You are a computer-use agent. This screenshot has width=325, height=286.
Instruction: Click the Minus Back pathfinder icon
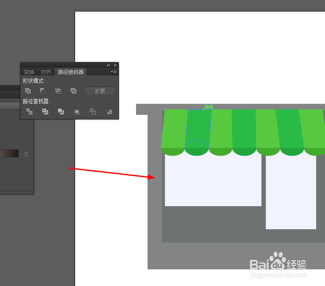click(109, 111)
